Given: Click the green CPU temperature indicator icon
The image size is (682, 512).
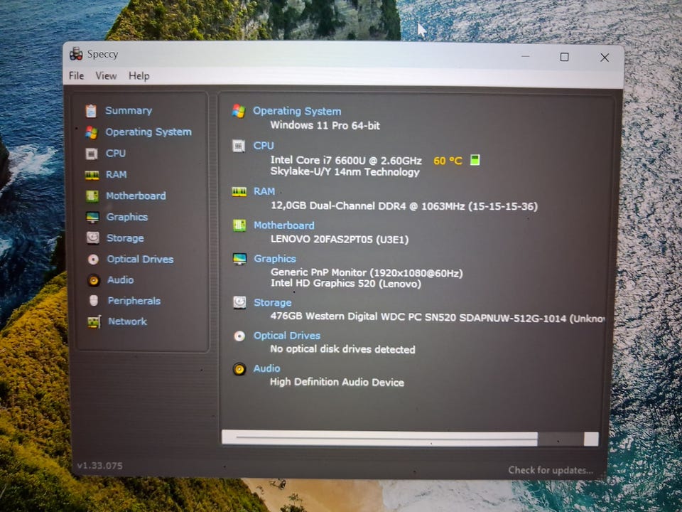Looking at the screenshot, I should coord(475,160).
